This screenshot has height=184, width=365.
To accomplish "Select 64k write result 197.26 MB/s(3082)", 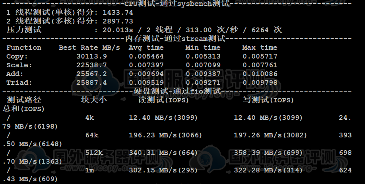I will 270,135.
